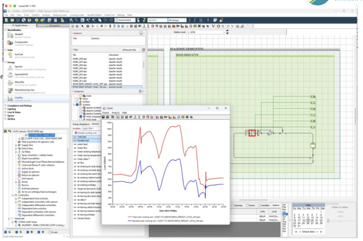Select the arrow pointer tool in VistaPro toolbar

point(82,26)
